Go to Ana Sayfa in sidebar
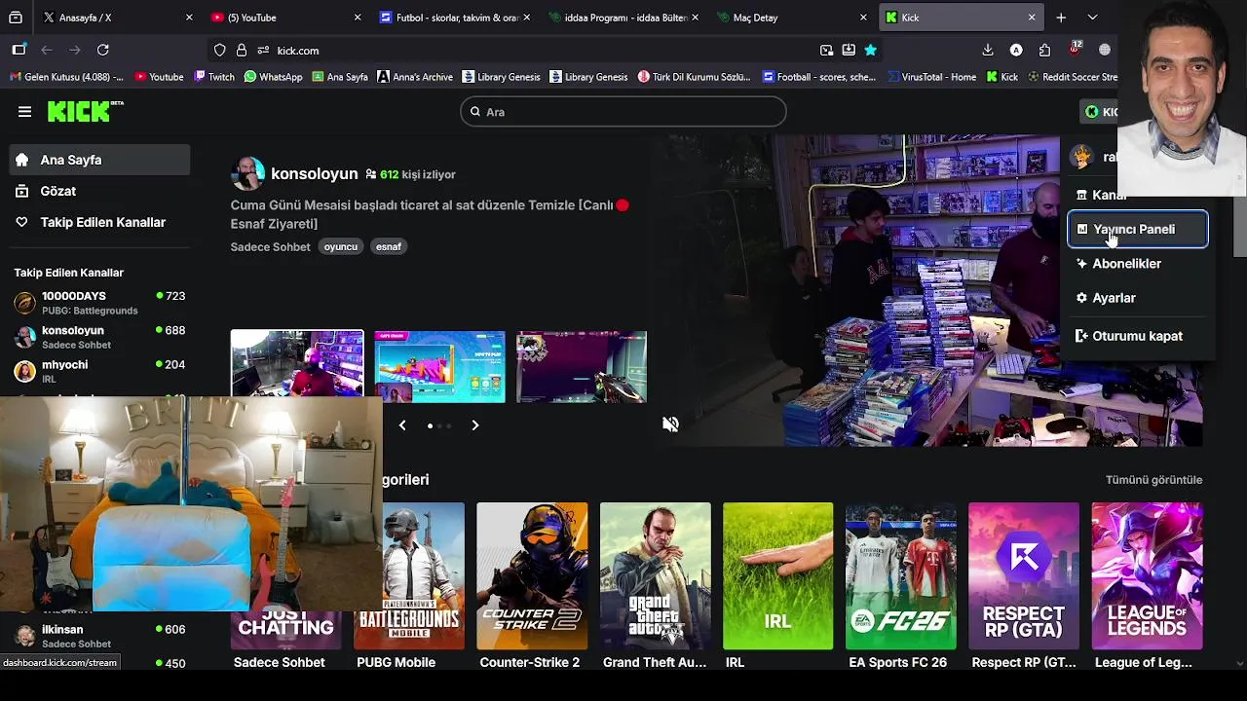1247x701 pixels. [100, 160]
